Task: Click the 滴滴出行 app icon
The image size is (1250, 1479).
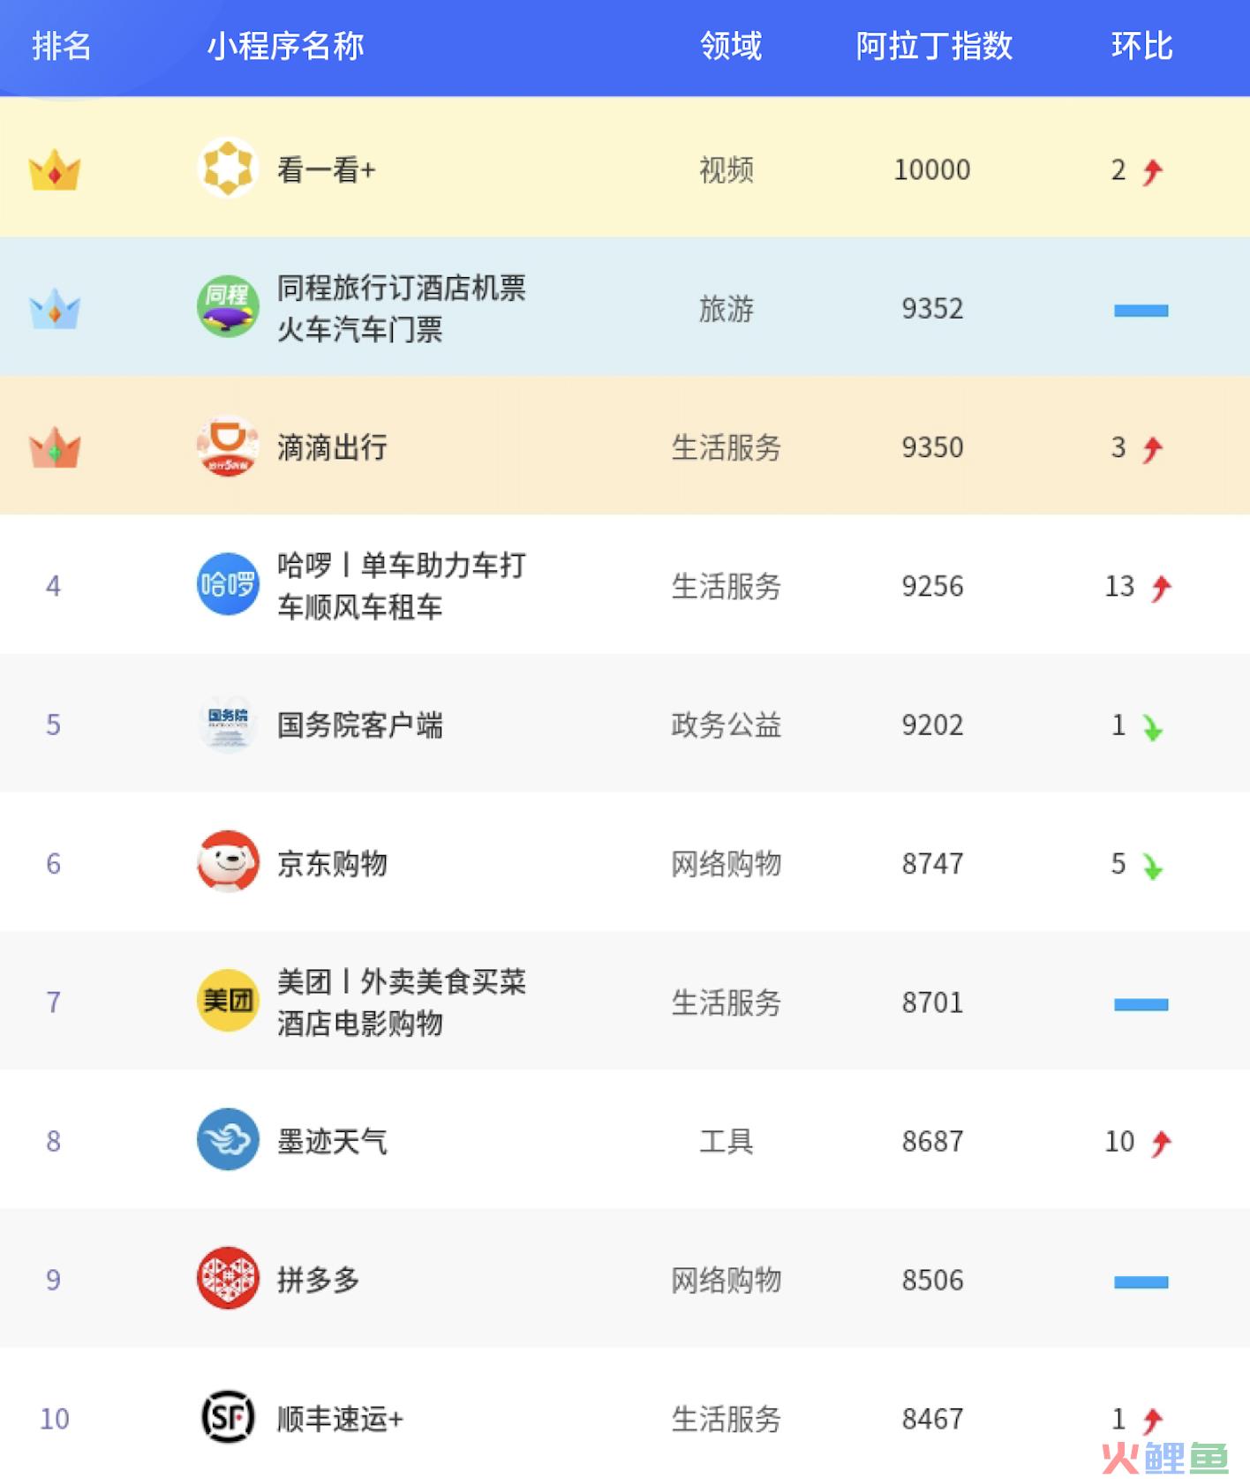Action: [228, 446]
